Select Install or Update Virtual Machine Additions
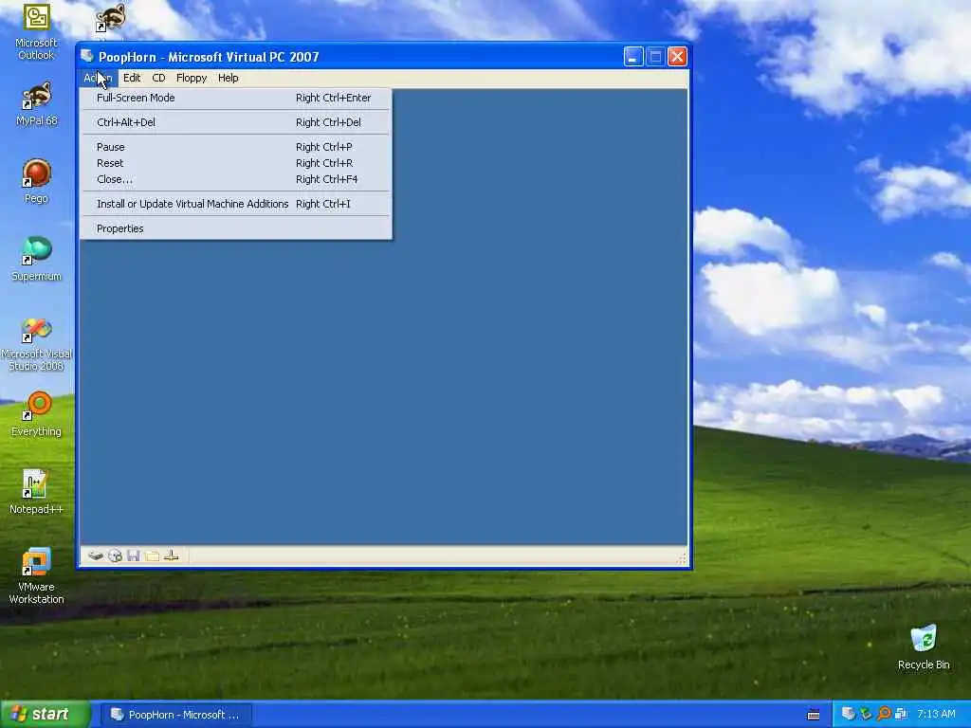Viewport: 971px width, 728px height. coord(235,204)
